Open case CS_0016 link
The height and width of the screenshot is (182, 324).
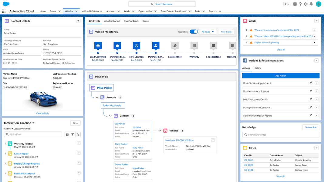[248, 160]
